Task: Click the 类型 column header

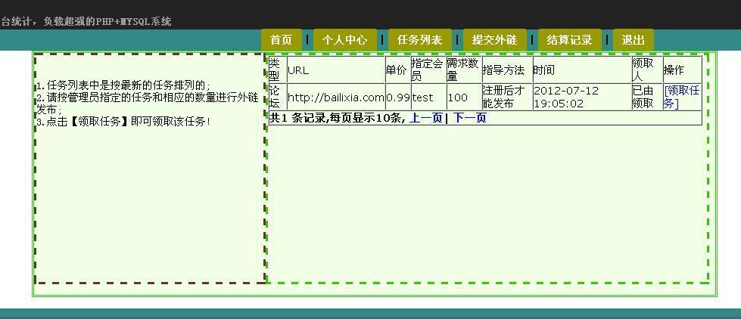Action: point(274,70)
